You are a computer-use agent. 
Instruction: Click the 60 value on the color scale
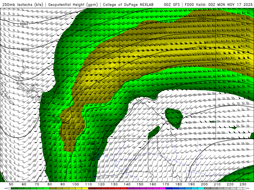click(x=24, y=184)
